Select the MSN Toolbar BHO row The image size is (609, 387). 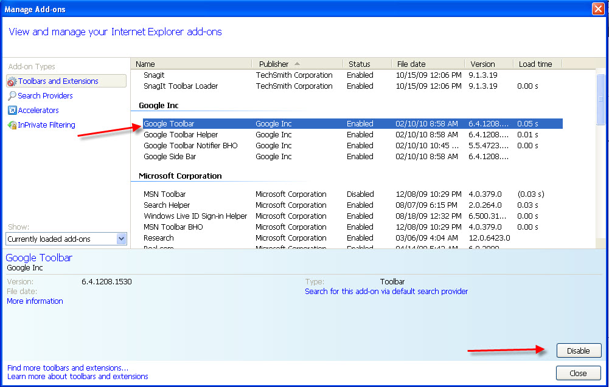[353, 227]
